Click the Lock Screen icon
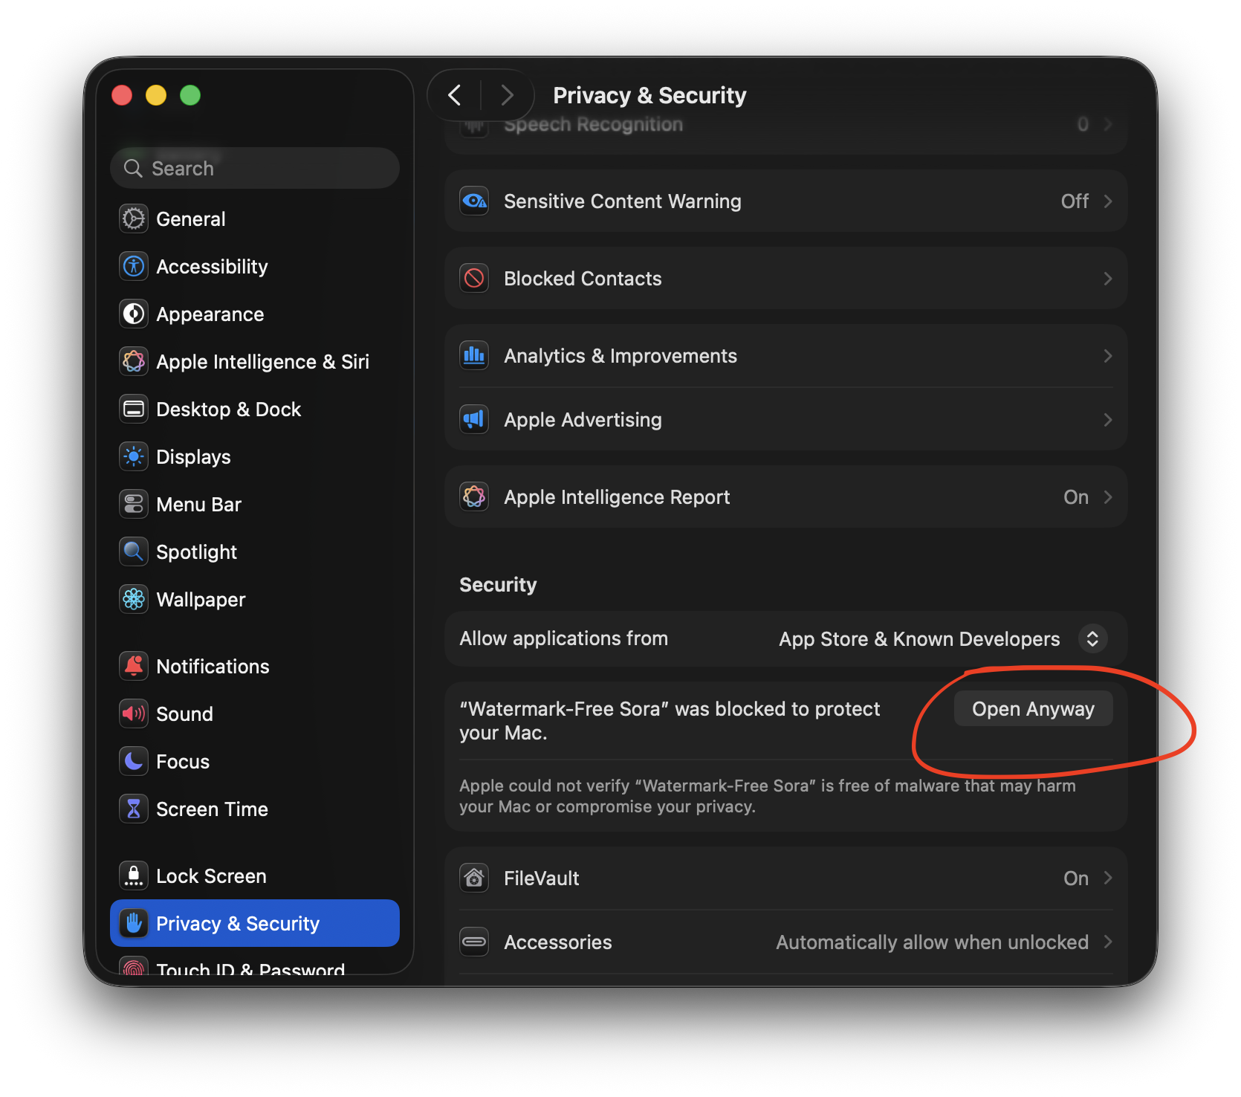The image size is (1241, 1097). coord(134,876)
